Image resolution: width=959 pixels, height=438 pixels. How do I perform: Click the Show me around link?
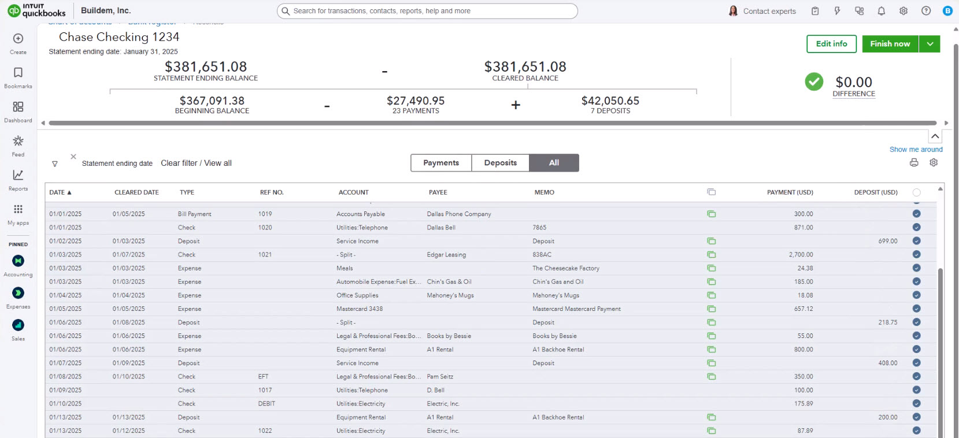pos(916,149)
